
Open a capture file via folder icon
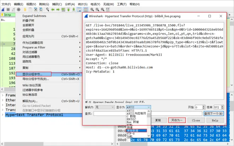25,10
